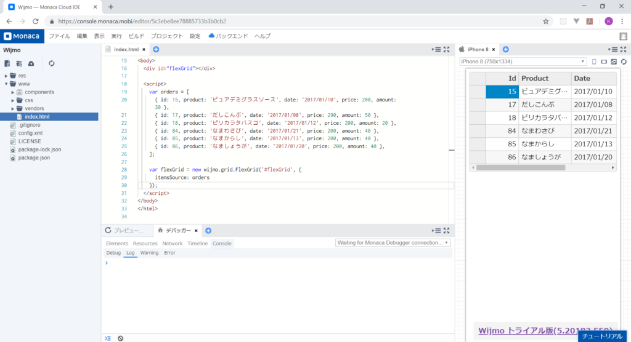Screen dimensions: 631x342
Task: Expand the vendors folder
Action: [12, 108]
